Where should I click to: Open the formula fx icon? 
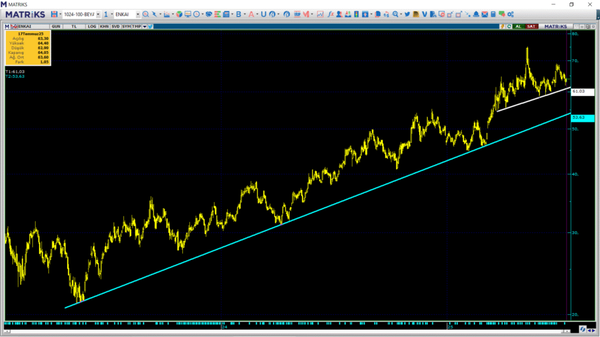pos(331,14)
